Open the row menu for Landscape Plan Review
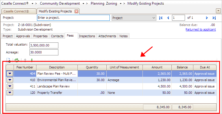 (10, 86)
